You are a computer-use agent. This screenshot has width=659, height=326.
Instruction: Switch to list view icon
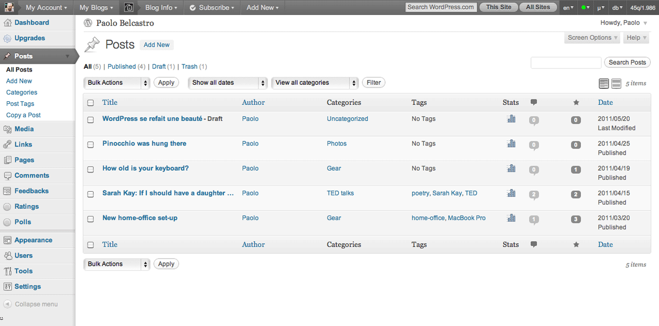click(x=603, y=83)
